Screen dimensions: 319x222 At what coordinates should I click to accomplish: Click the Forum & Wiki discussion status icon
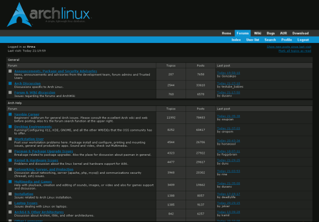(x=10, y=92)
